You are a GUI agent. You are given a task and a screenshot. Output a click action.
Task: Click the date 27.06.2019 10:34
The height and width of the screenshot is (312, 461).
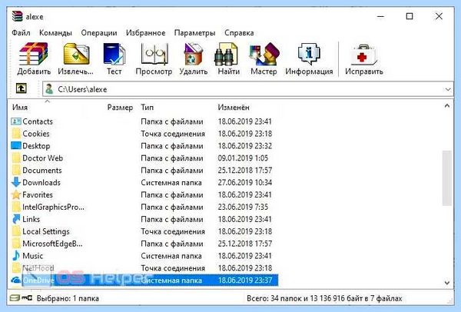click(x=244, y=182)
